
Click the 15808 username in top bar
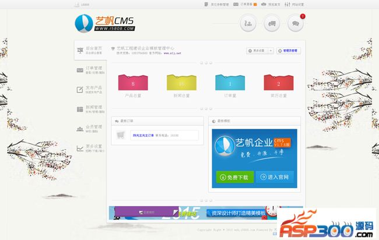85,4
